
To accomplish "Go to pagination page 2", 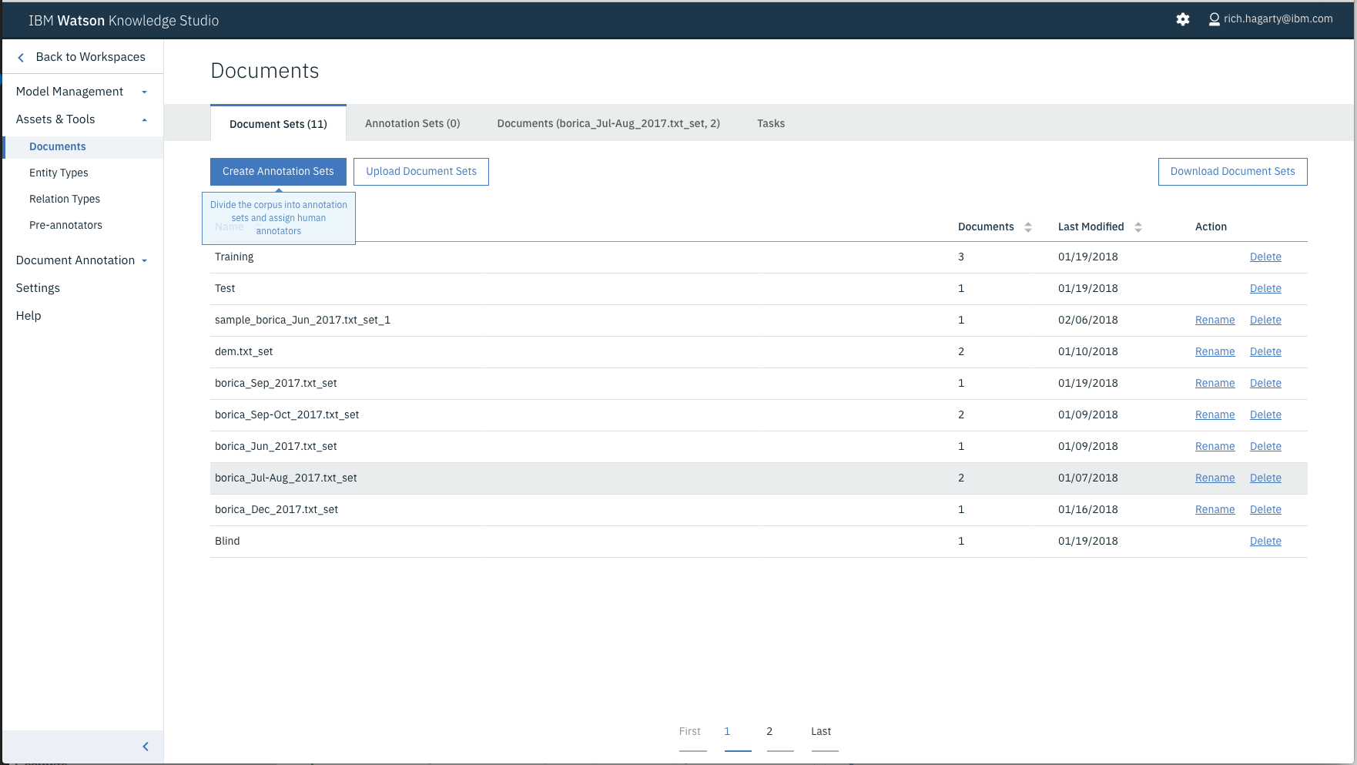I will click(x=769, y=732).
